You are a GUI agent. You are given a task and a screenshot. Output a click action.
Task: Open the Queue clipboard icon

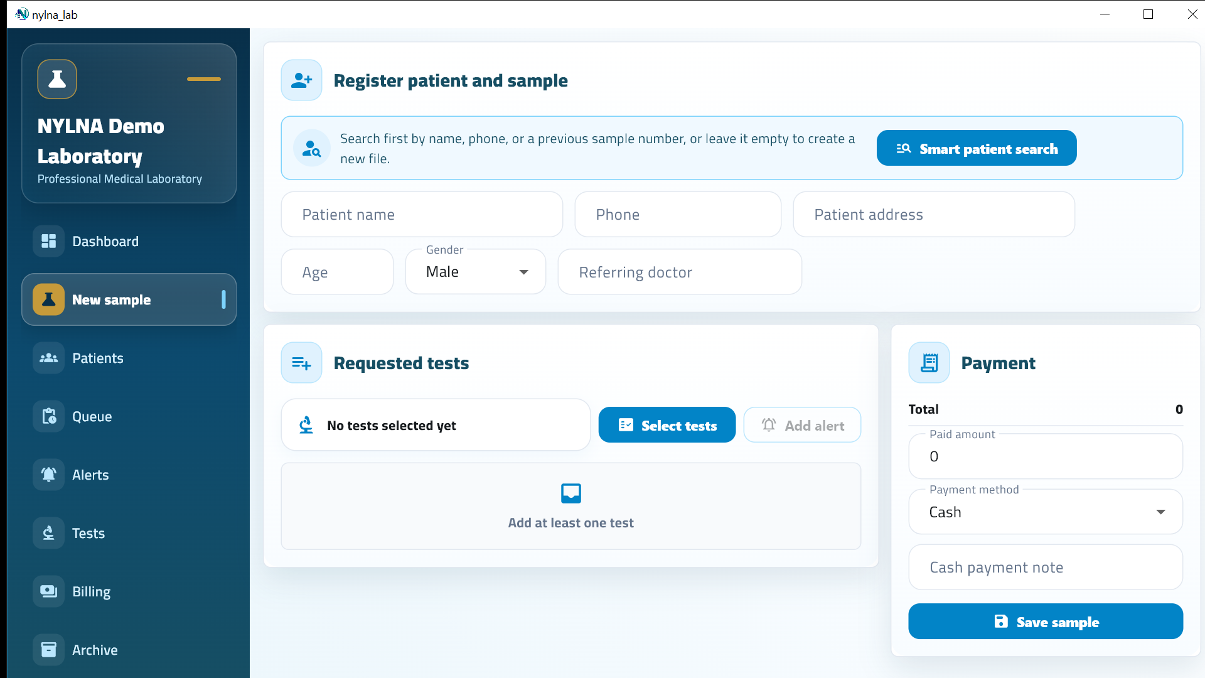click(49, 416)
